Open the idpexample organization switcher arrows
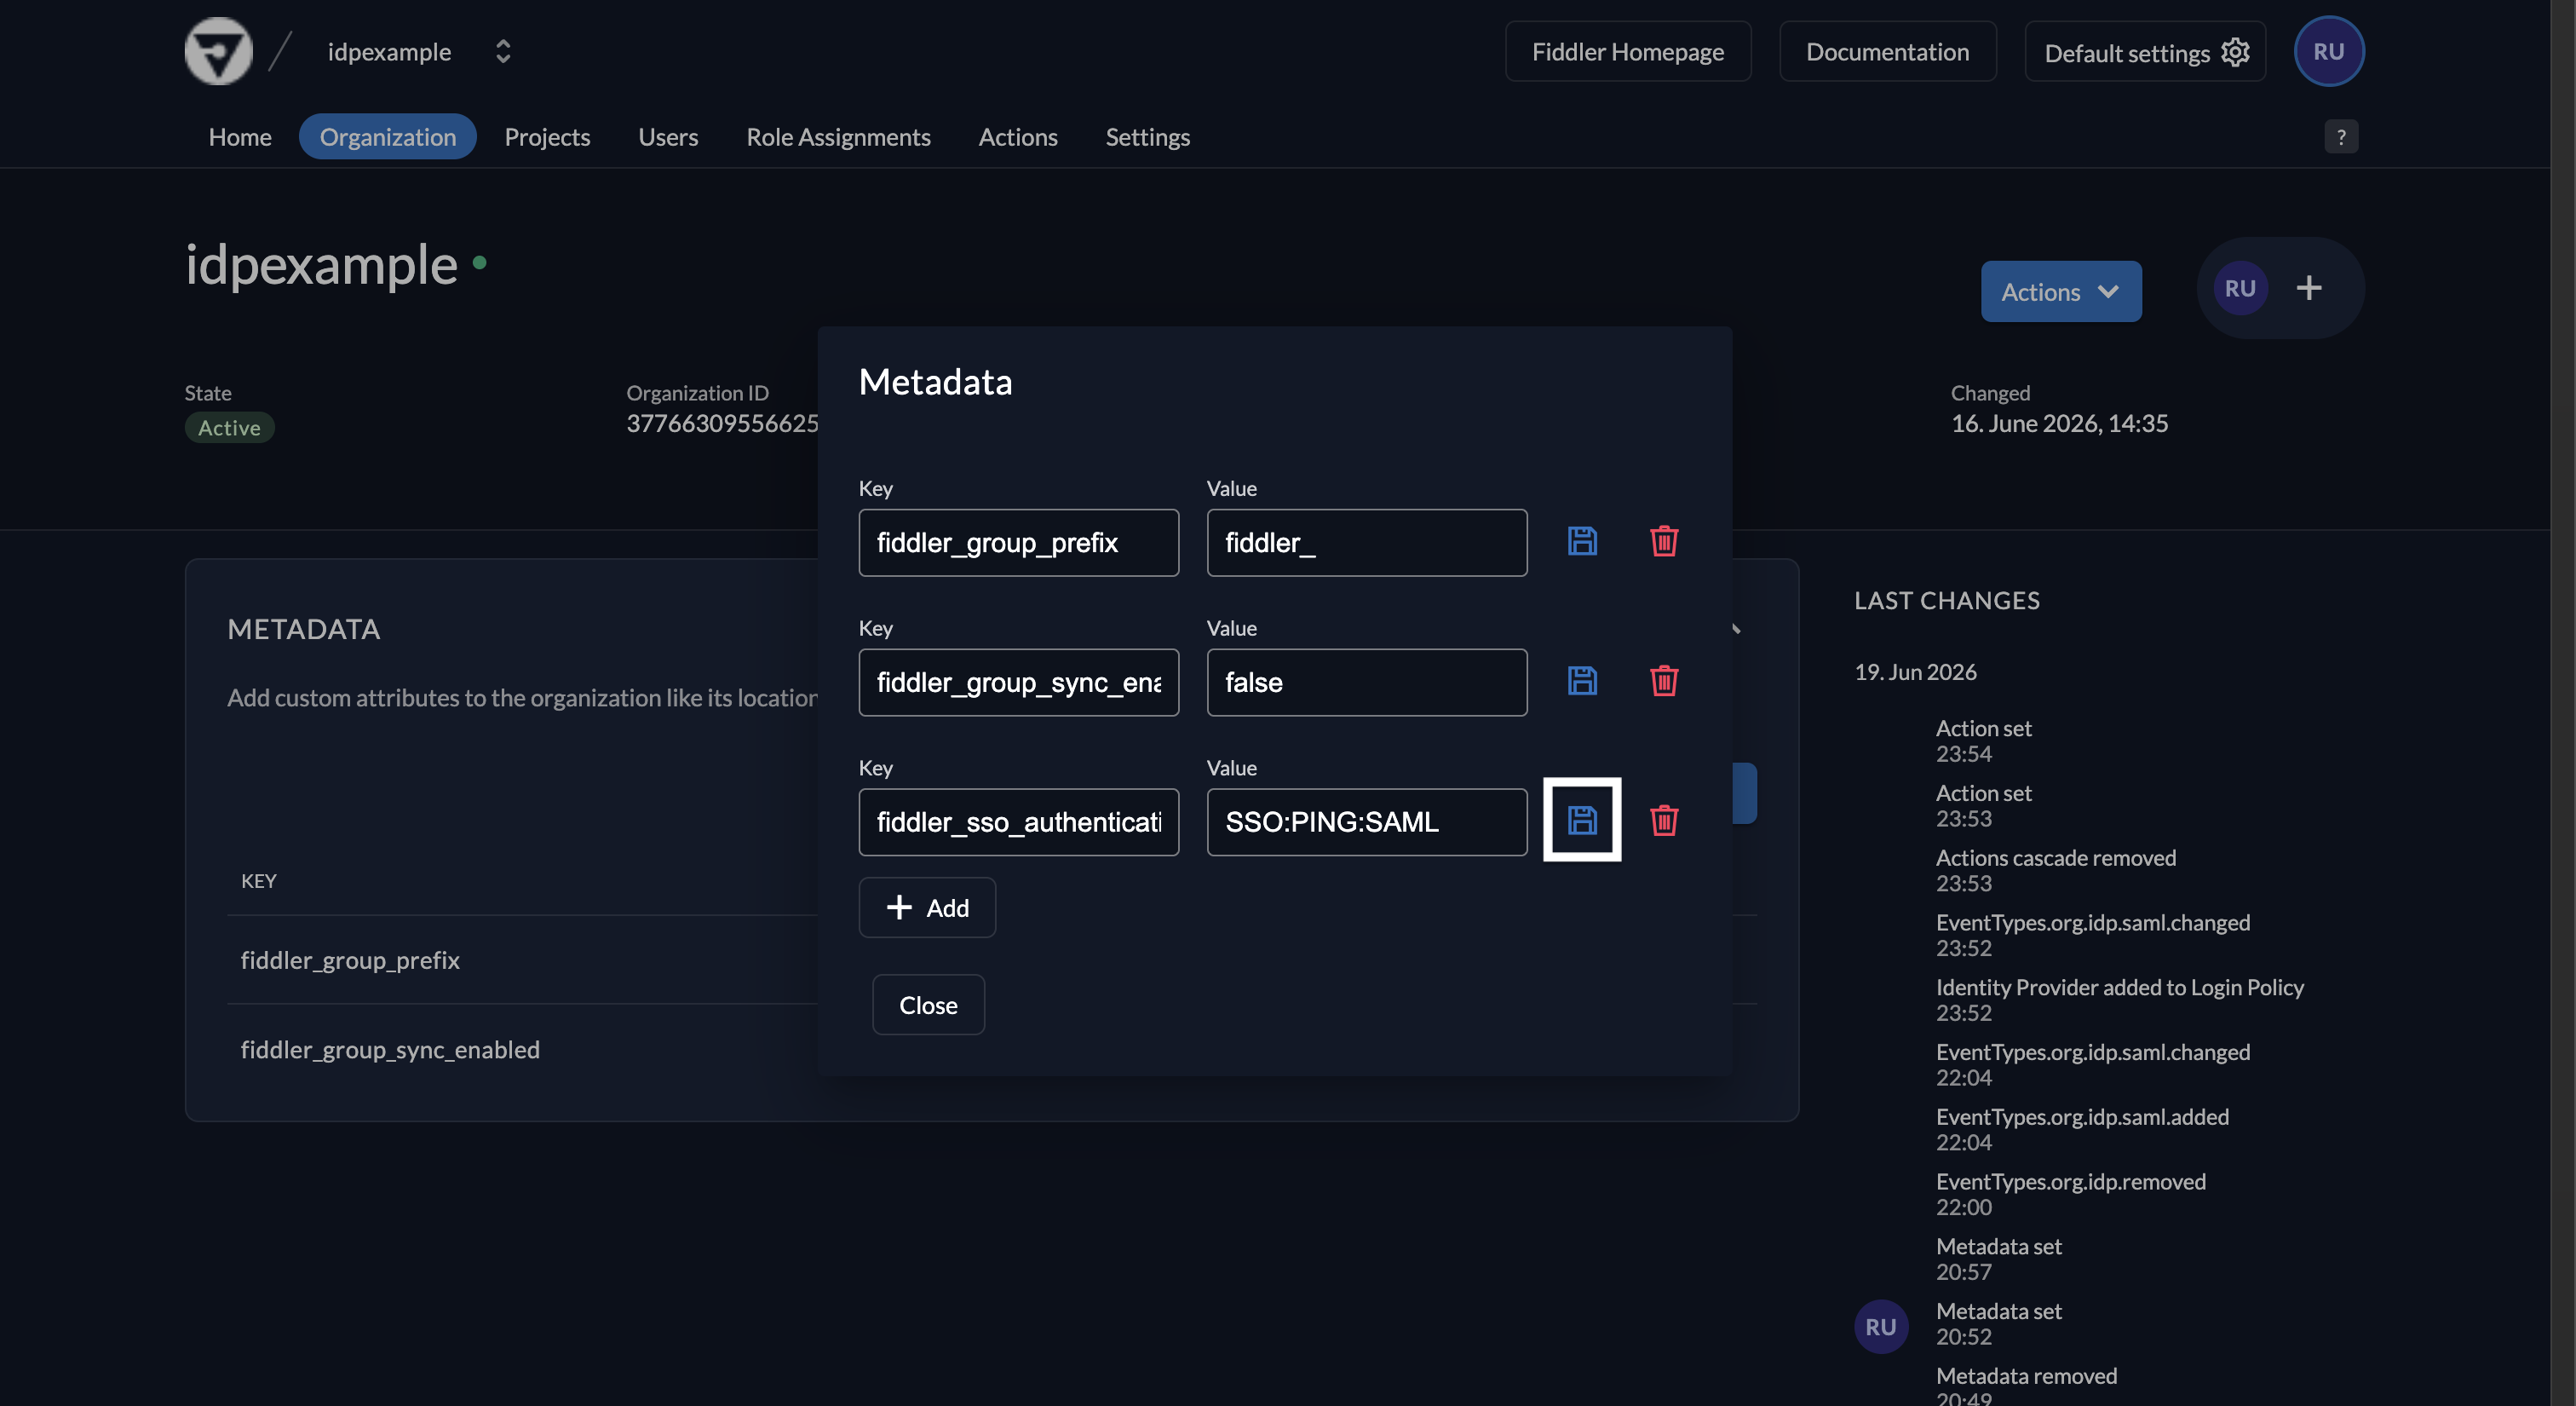The height and width of the screenshot is (1406, 2576). [503, 51]
